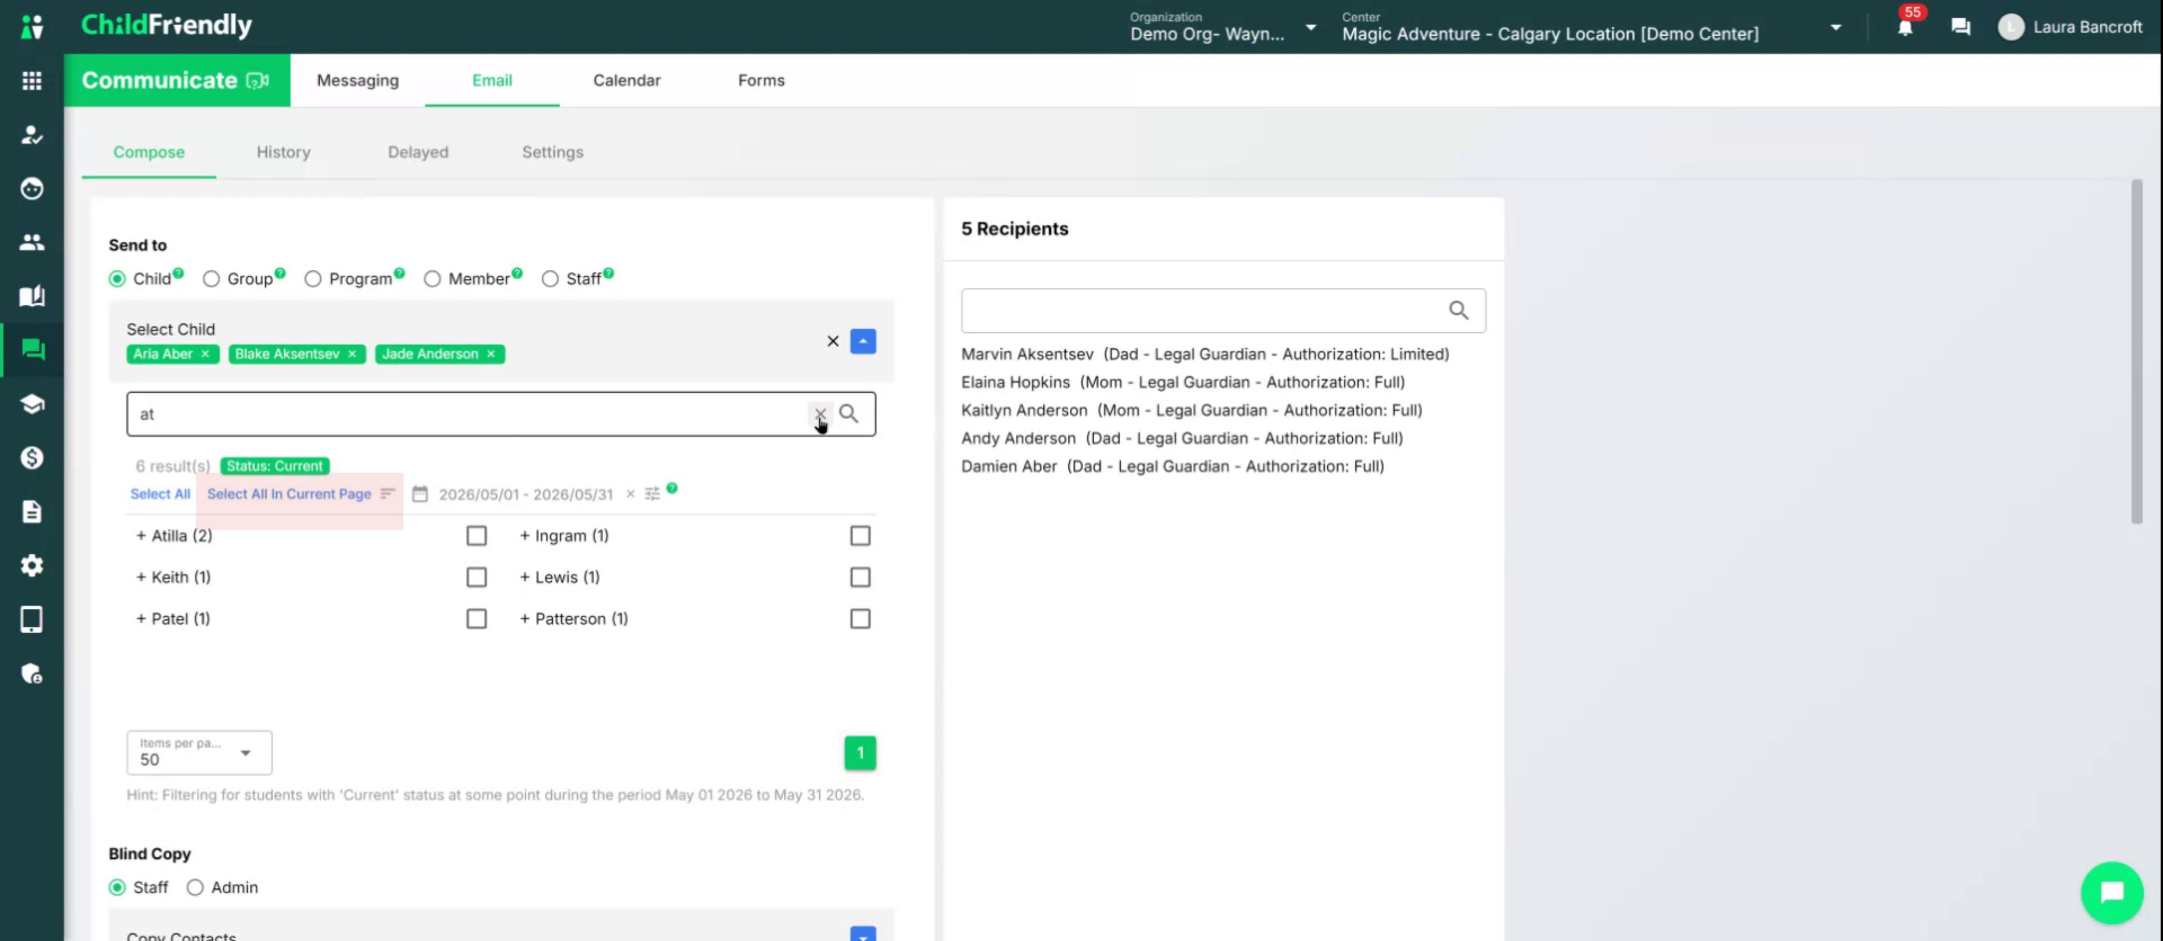Choose Admin under Blind Copy
The image size is (2163, 941).
[x=195, y=887]
